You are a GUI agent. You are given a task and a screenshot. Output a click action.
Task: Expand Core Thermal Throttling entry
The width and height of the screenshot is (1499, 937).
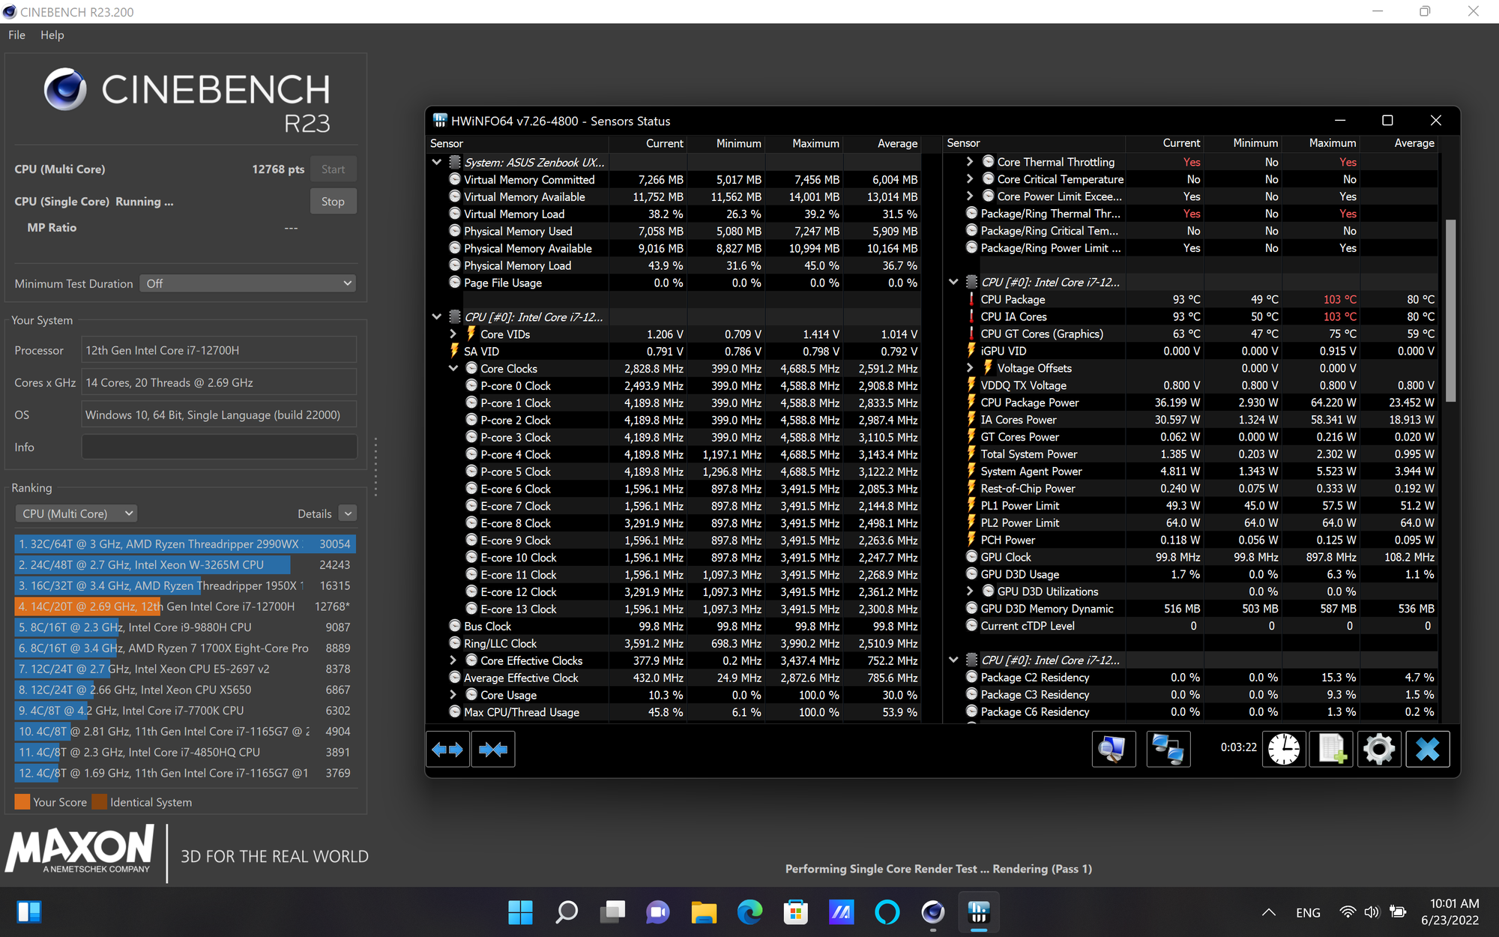tap(969, 162)
